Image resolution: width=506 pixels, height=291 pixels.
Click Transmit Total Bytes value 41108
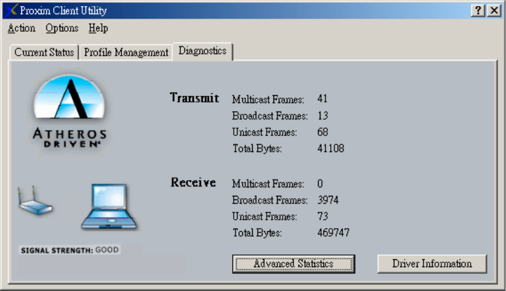coord(331,148)
